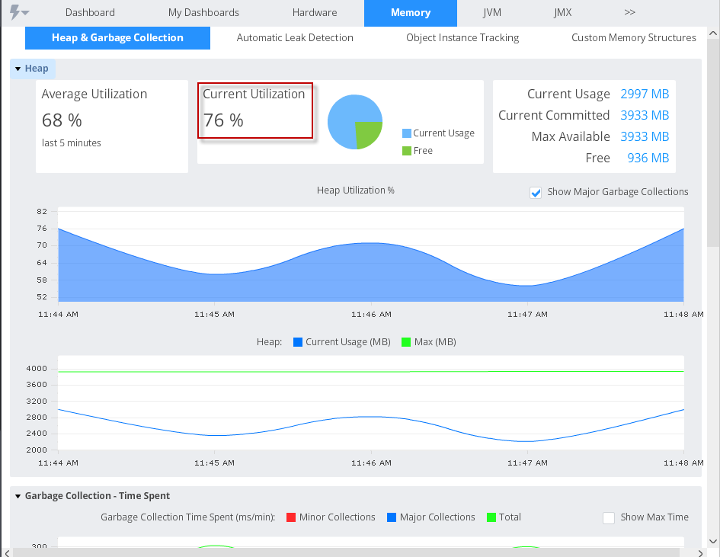
Task: Click Current Usage pie legend swatch
Action: pos(406,133)
